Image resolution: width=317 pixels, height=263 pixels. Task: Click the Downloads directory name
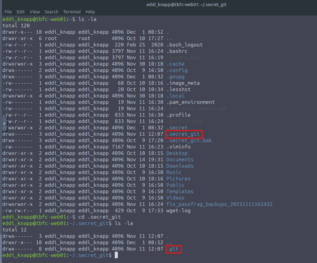(x=180, y=166)
